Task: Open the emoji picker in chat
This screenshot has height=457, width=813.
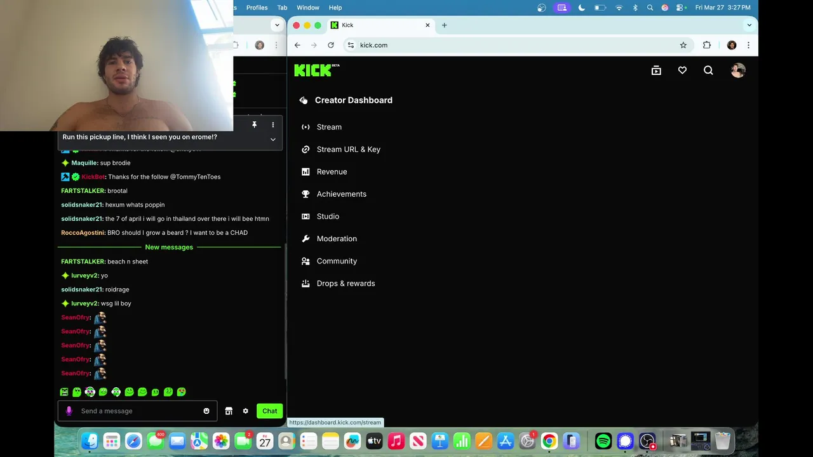Action: click(206, 411)
